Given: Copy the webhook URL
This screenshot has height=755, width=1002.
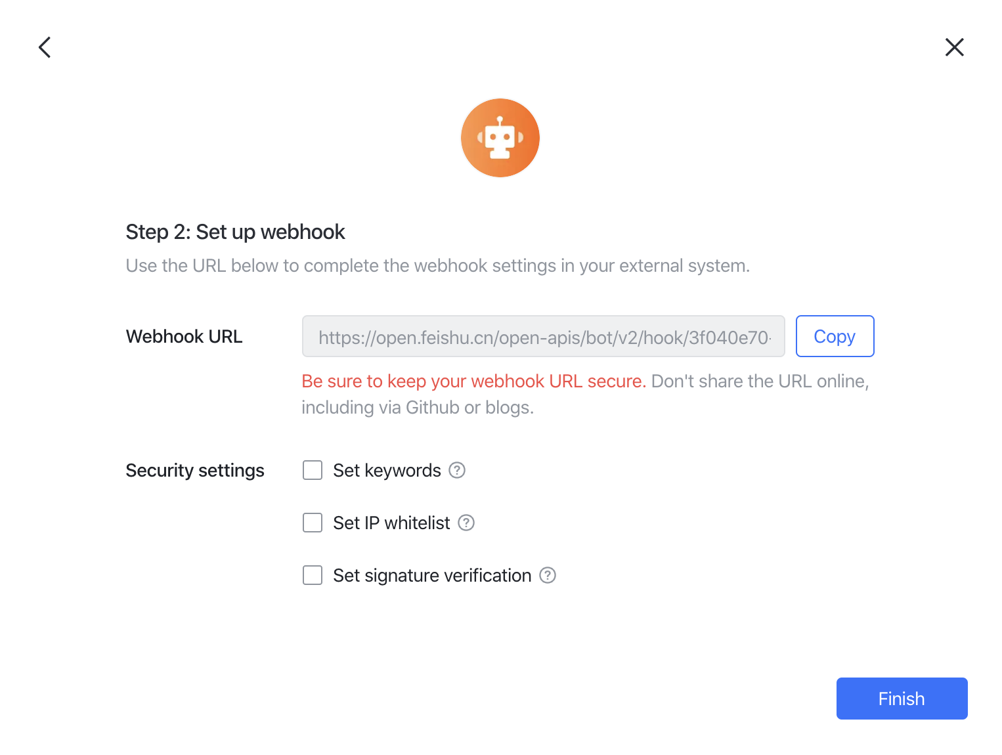Looking at the screenshot, I should 835,336.
